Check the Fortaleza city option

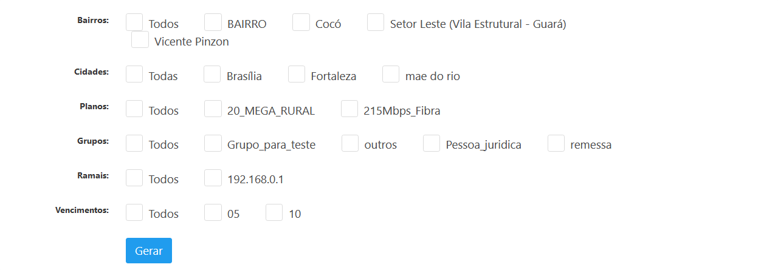[297, 75]
